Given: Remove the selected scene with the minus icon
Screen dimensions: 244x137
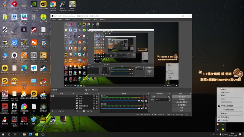Looking at the screenshot, I should click(56, 111).
